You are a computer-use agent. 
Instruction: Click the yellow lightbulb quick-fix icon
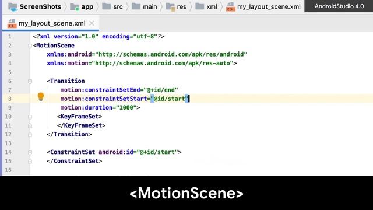click(41, 97)
